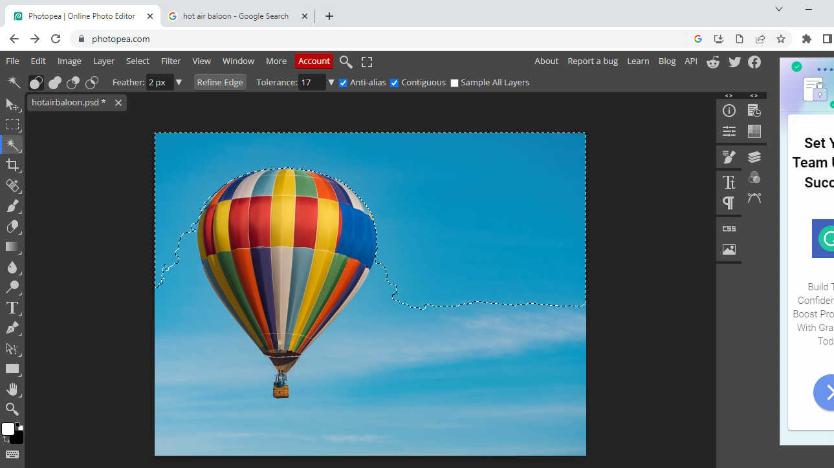
Task: Open the Brush settings panel icon
Action: tap(729, 157)
